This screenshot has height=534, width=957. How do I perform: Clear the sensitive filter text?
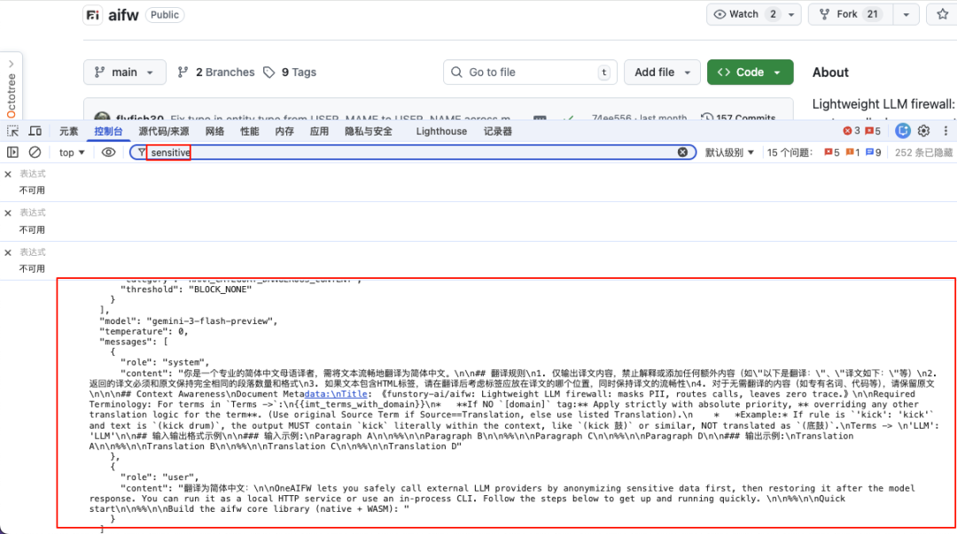(x=682, y=152)
